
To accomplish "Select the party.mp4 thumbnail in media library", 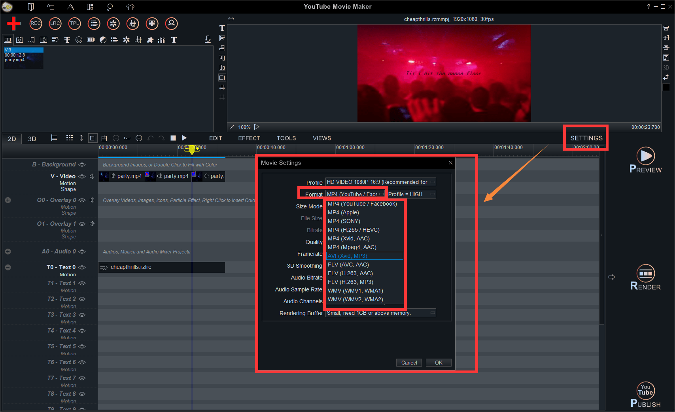I will [x=23, y=58].
